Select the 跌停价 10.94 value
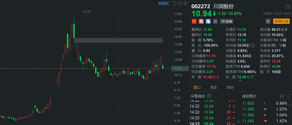The width and height of the screenshot is (292, 125). click(x=276, y=66)
